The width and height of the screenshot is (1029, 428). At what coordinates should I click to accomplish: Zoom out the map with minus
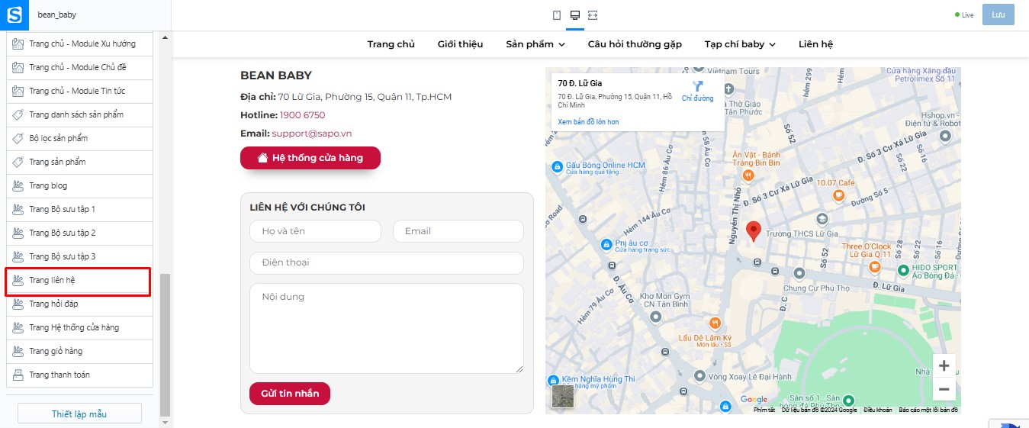pos(944,389)
